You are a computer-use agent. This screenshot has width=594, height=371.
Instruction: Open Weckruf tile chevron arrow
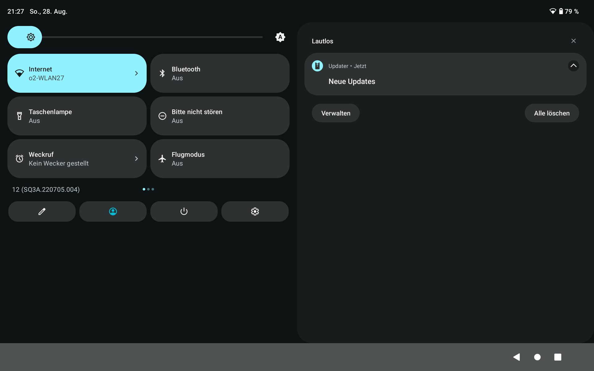[136, 159]
